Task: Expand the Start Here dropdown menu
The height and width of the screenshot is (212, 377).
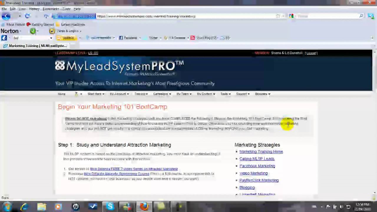Action: tap(96, 94)
